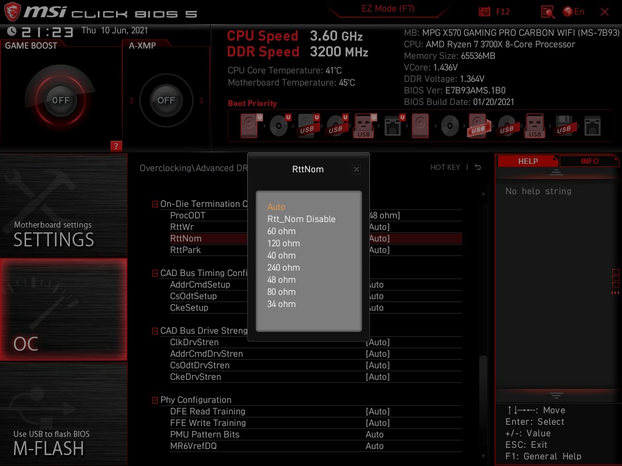Change language via the En globe icon
Image resolution: width=622 pixels, height=466 pixels.
(573, 12)
